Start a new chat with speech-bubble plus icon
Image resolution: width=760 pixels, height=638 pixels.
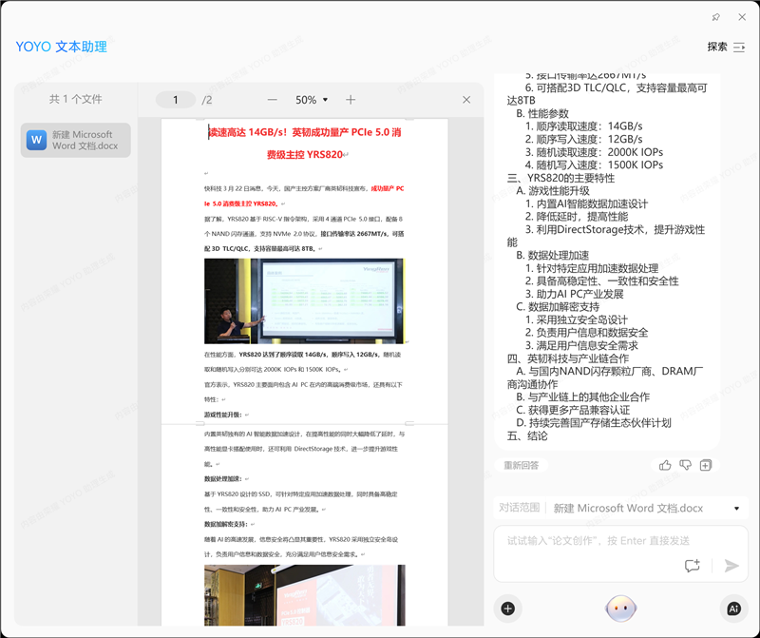[x=693, y=566]
